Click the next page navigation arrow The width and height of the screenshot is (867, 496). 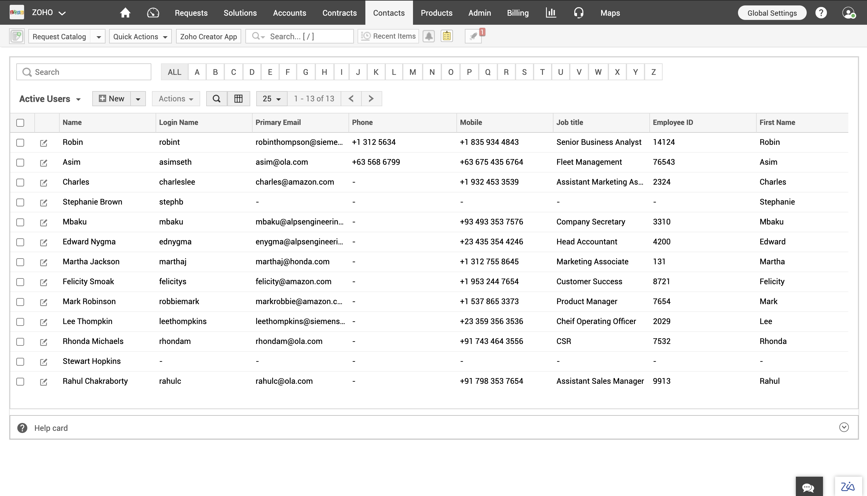pyautogui.click(x=371, y=98)
